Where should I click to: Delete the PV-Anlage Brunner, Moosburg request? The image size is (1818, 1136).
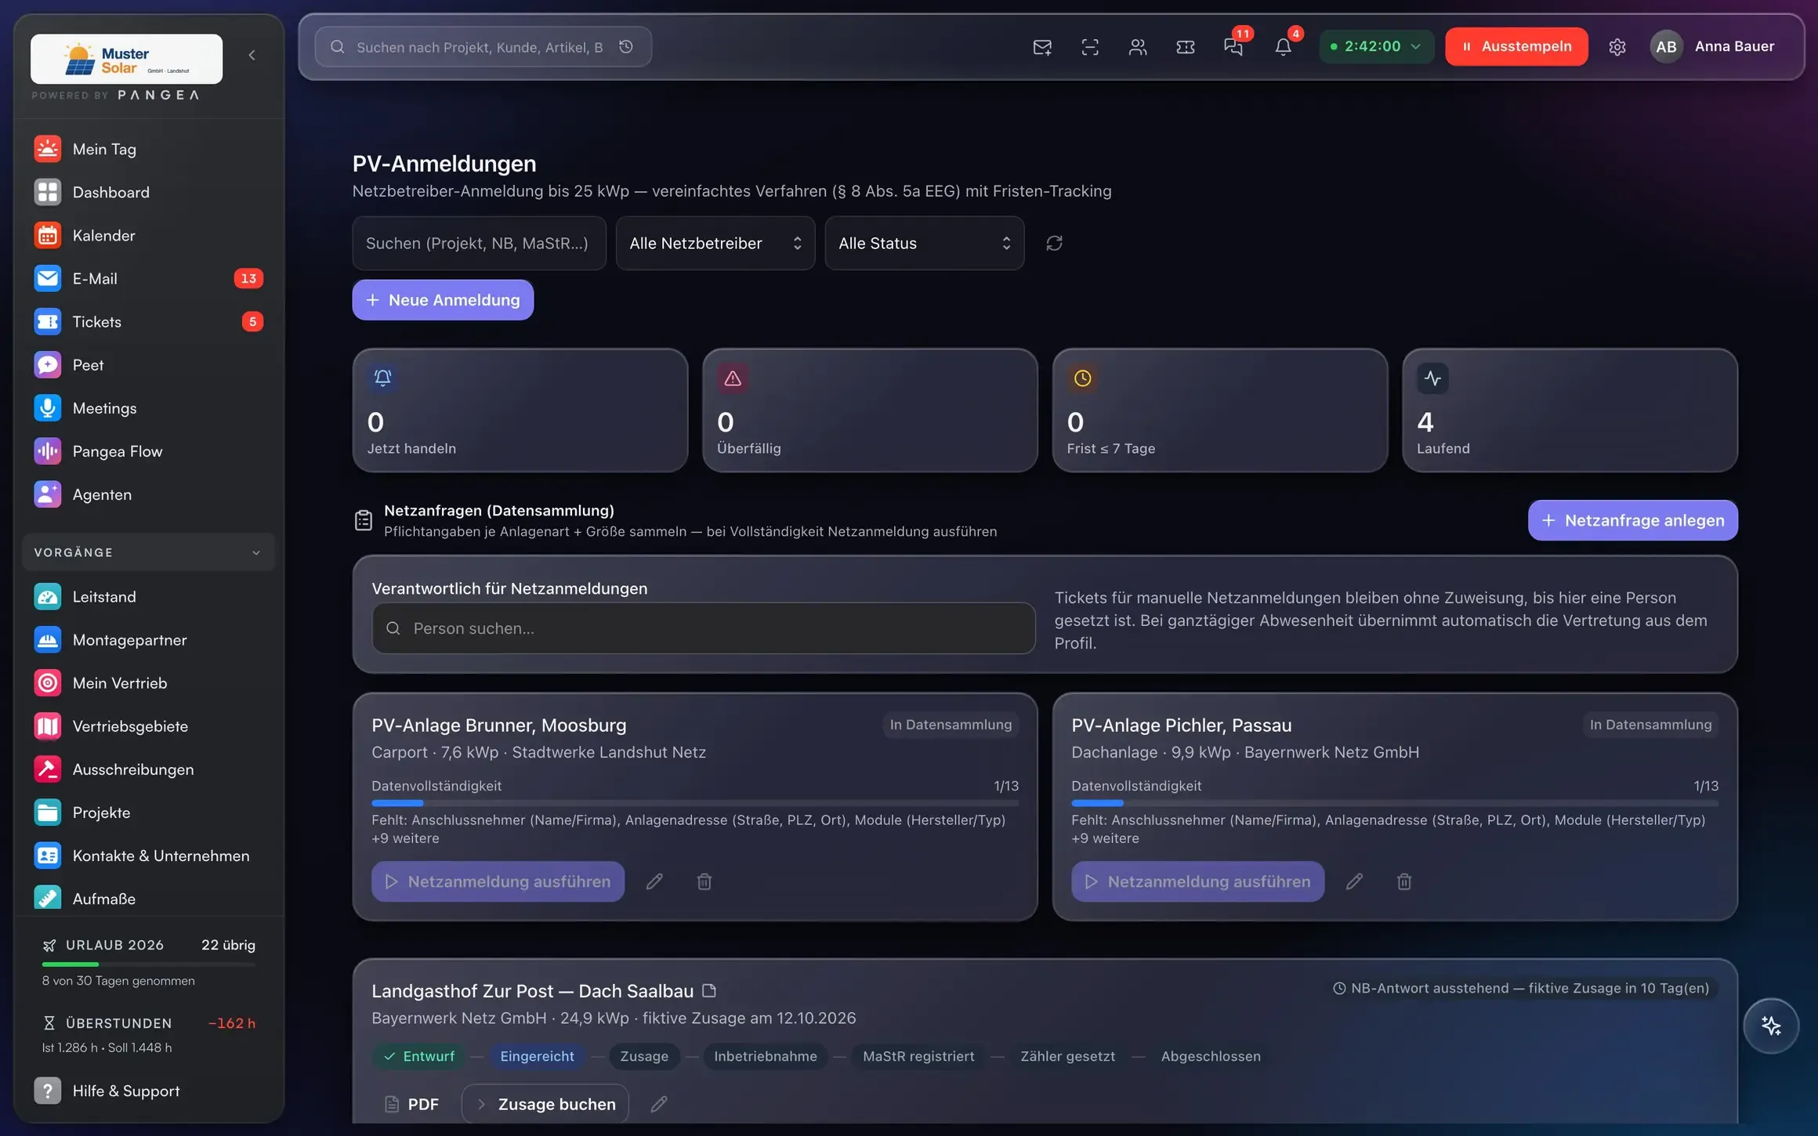[704, 881]
